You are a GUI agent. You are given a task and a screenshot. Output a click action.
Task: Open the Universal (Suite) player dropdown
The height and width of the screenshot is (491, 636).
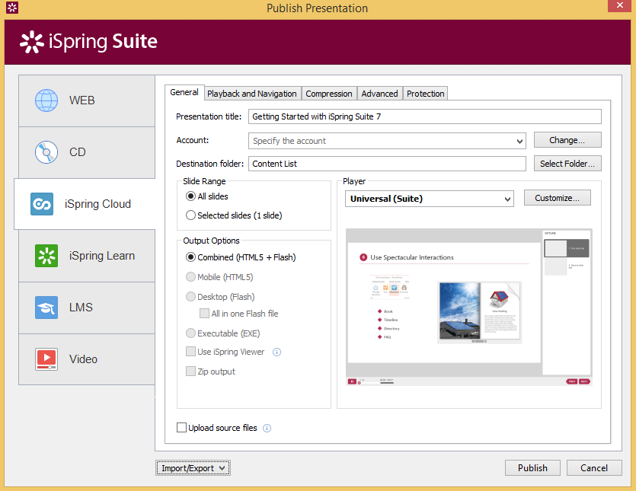[x=430, y=199]
